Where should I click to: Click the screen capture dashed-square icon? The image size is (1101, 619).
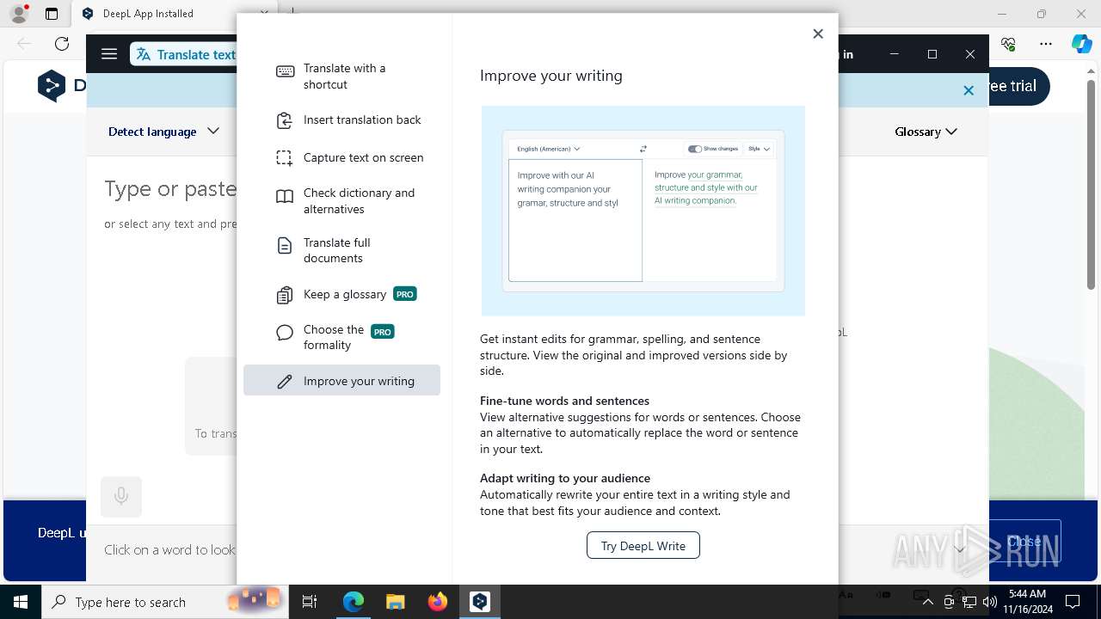[285, 157]
